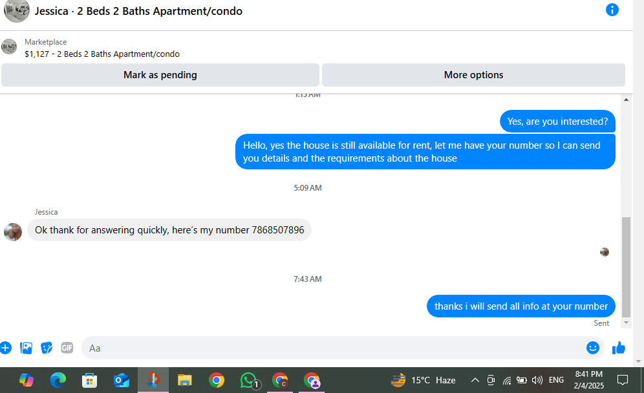Send a thumbs-up like
644x393 pixels.
pos(619,348)
